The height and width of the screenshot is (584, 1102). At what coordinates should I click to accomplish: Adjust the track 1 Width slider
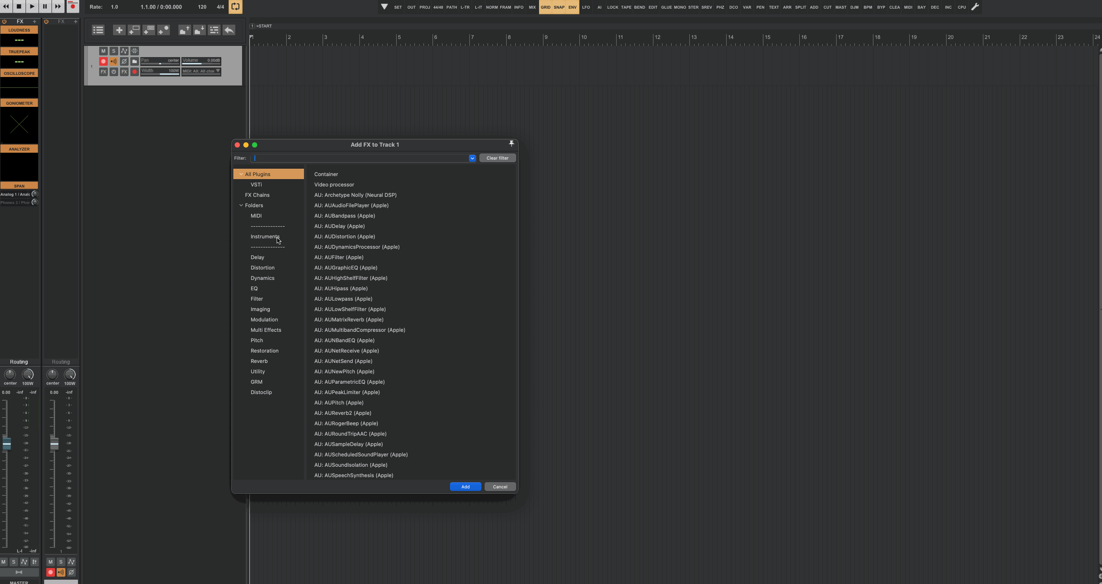pyautogui.click(x=160, y=72)
